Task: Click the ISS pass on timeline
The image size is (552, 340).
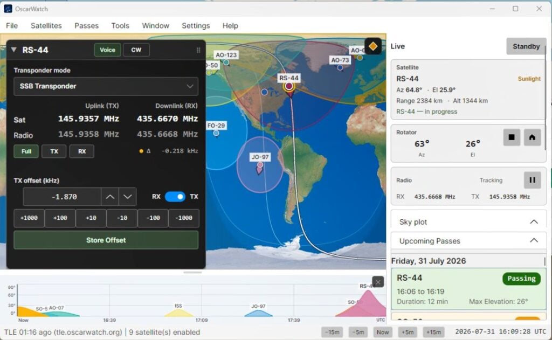Action: tap(178, 313)
